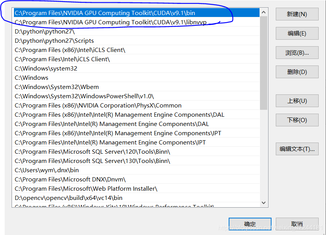326x235 pixels.
Task: Select the CUDA\v9.1\libnvvp path entry
Action: (137, 22)
